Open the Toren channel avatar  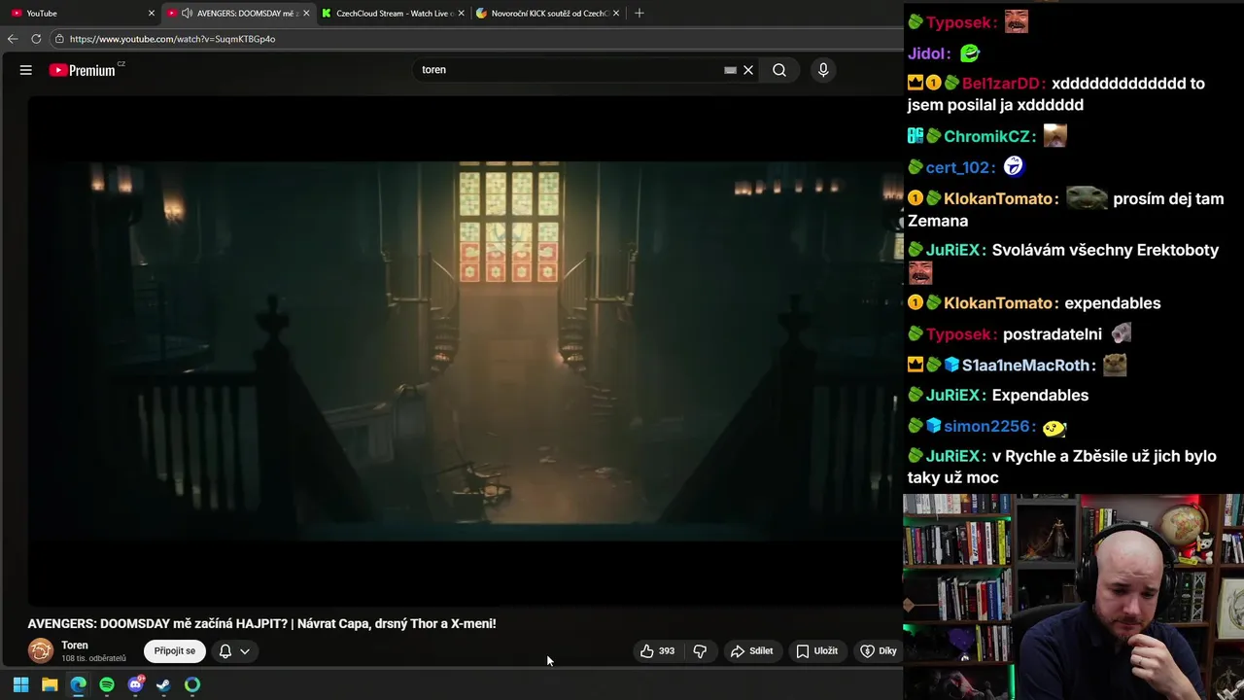[41, 650]
